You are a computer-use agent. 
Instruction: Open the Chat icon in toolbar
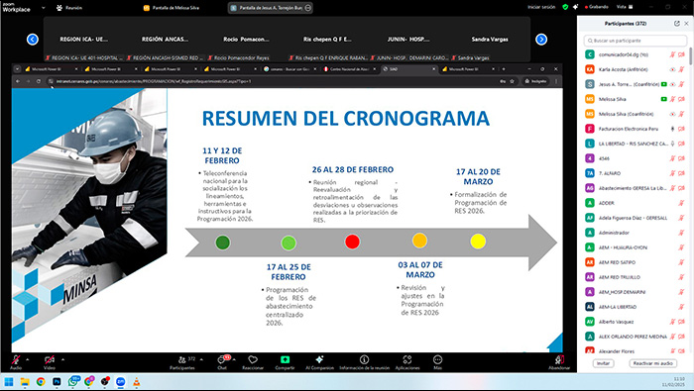221,359
